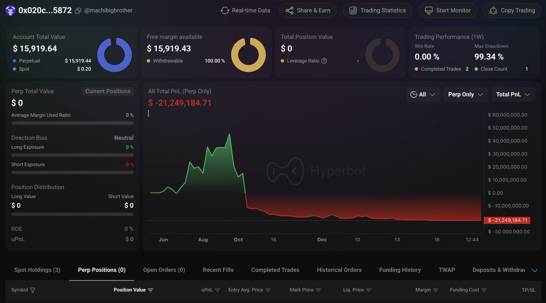
Task: Open the Total PnL dropdown
Action: 513,94
